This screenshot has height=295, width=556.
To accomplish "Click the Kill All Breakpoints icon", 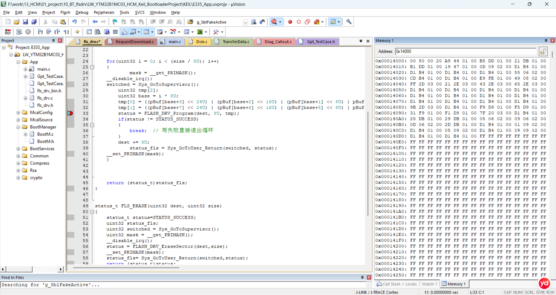I will point(317,22).
